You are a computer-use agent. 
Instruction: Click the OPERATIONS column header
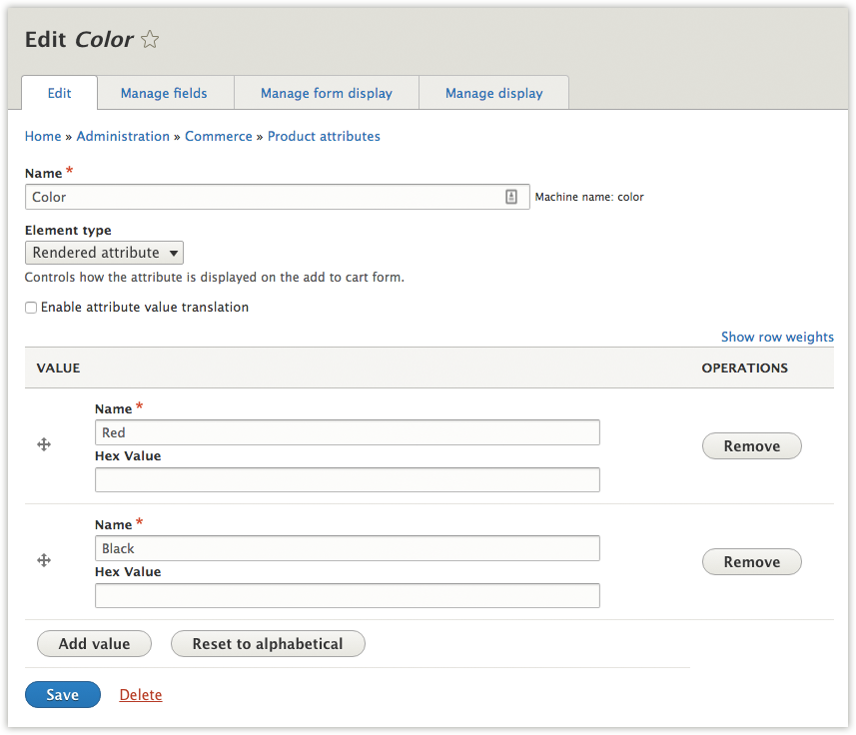[x=745, y=367]
